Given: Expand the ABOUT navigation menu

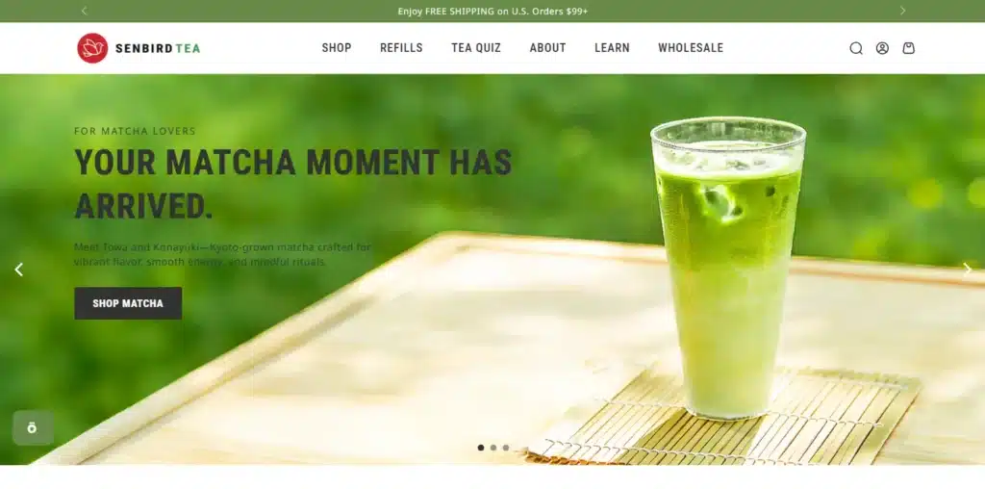Looking at the screenshot, I should pyautogui.click(x=547, y=48).
